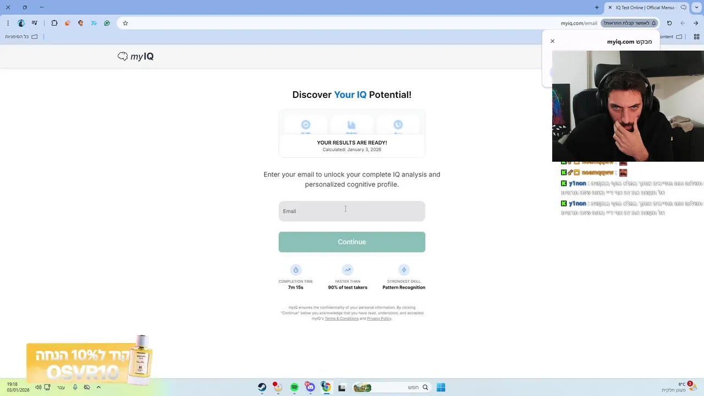Viewport: 704px width, 396px height.
Task: Click the Windows Start button
Action: click(441, 387)
